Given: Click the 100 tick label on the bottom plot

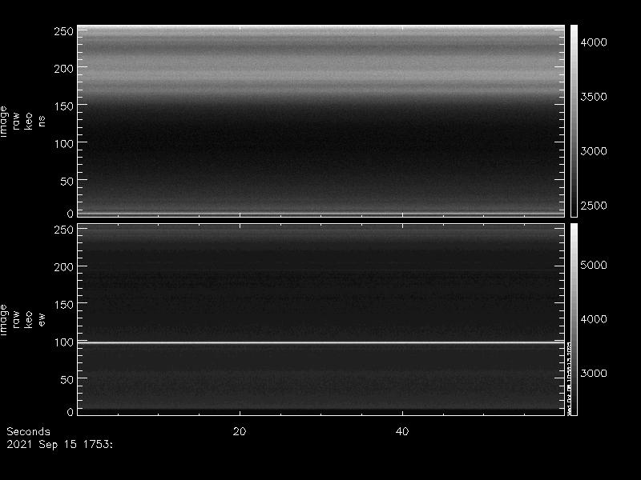Looking at the screenshot, I should [x=63, y=342].
